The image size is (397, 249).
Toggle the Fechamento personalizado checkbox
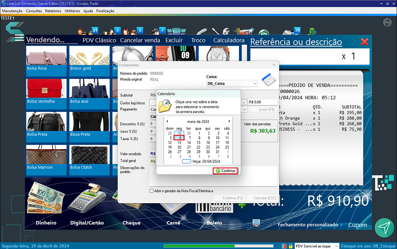(x=342, y=224)
